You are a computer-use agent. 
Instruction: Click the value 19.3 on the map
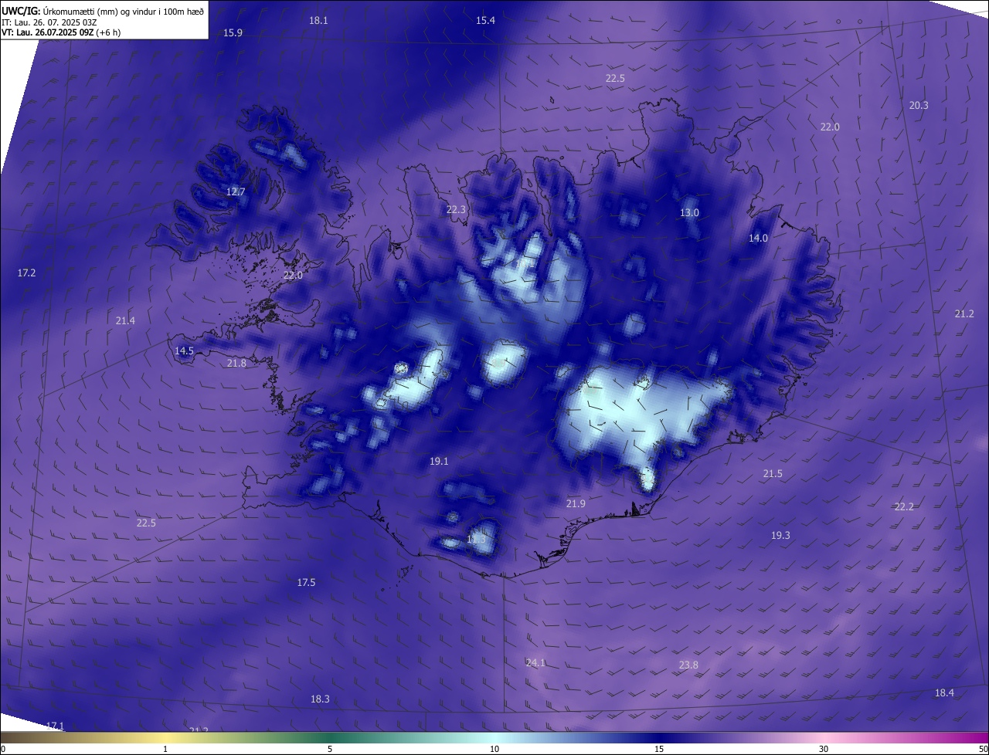tap(780, 535)
